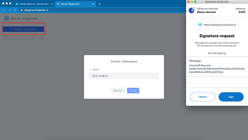Click the Glacier Network tab favicon
Viewport: 248px width, 140px height.
[17, 4]
